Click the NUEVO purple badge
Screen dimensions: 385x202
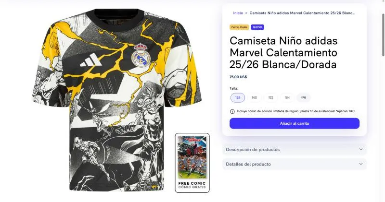257,27
